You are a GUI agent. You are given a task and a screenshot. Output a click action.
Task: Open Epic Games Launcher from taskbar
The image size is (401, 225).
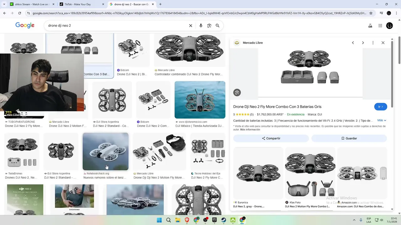[215, 220]
